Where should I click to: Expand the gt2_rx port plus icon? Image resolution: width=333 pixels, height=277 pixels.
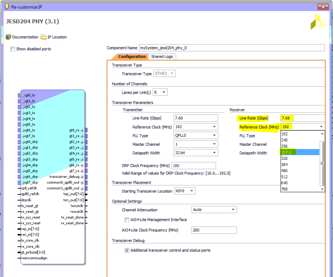click(82, 142)
